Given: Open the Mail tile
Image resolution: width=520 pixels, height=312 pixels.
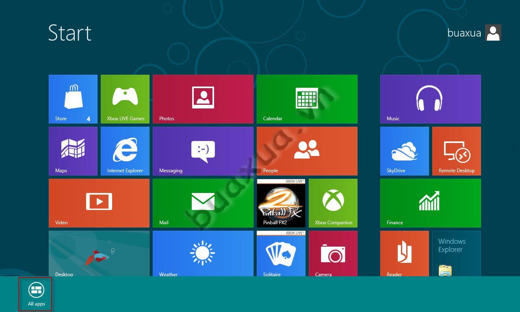Looking at the screenshot, I should pyautogui.click(x=203, y=203).
